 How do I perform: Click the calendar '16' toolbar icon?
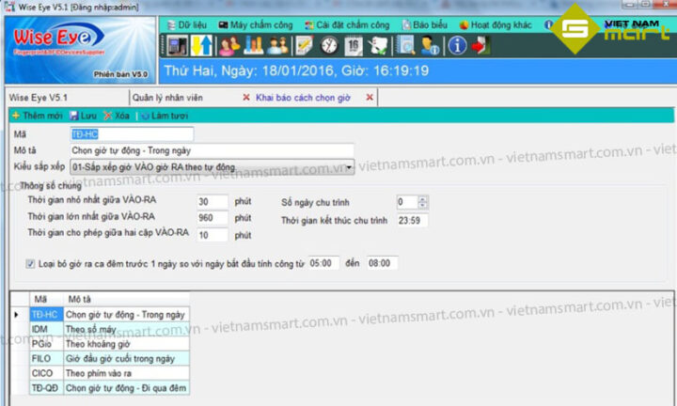coord(354,45)
